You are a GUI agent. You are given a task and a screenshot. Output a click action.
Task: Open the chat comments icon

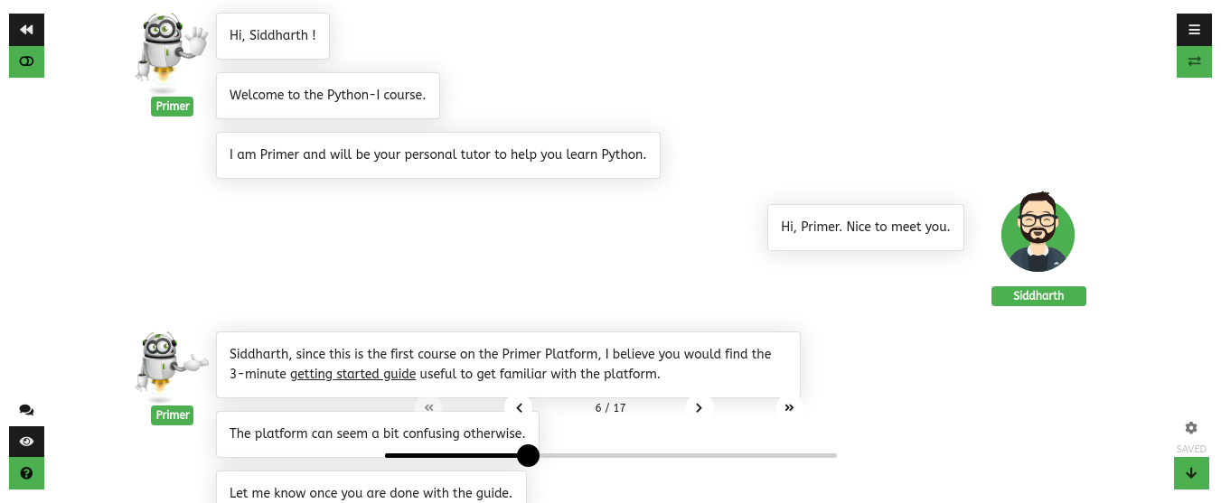click(x=26, y=410)
